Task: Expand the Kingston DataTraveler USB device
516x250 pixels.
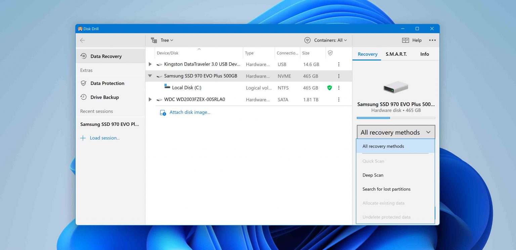Action: (150, 64)
